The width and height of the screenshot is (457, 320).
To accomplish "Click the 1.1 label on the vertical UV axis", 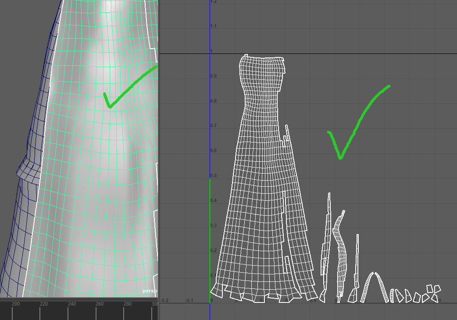I will tap(214, 26).
